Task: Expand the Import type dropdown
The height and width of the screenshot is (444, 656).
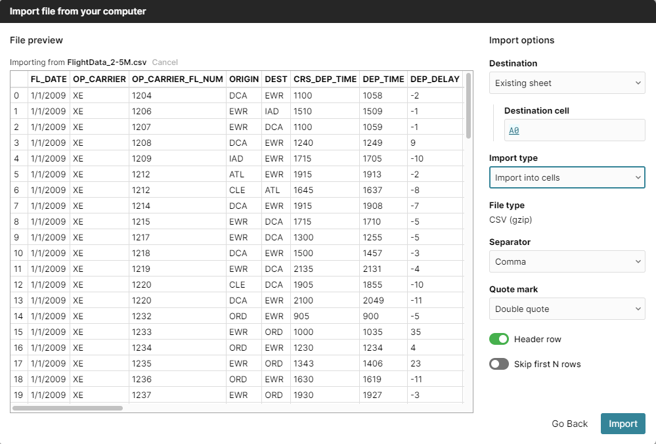Action: click(567, 177)
